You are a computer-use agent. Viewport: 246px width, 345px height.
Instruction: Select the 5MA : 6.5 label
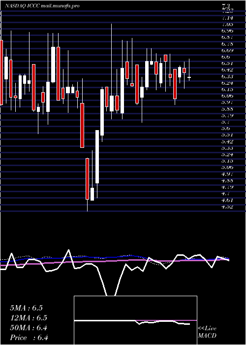point(26,308)
